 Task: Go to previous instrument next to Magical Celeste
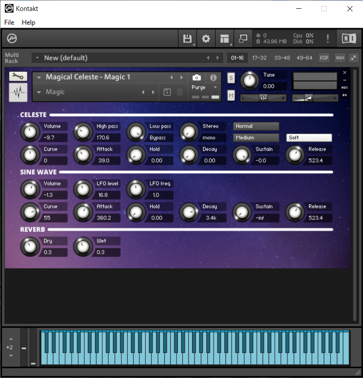click(x=171, y=77)
